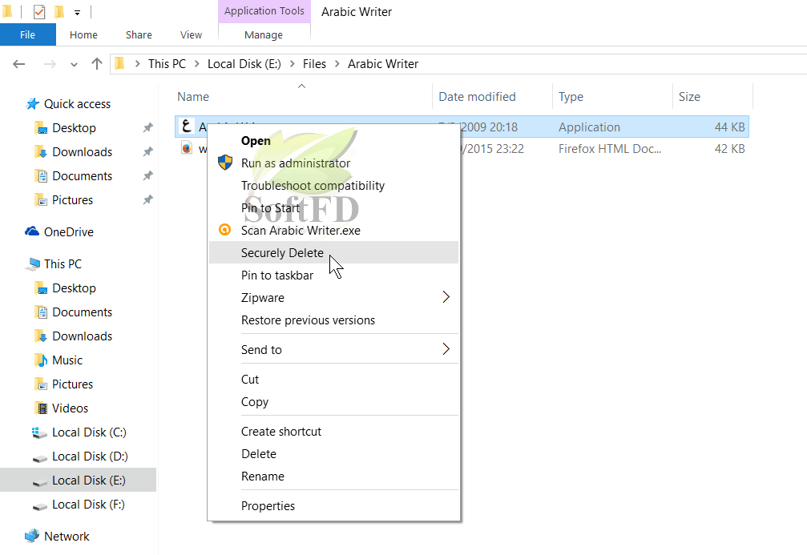Sort by Name column header
807x555 pixels.
(x=303, y=97)
